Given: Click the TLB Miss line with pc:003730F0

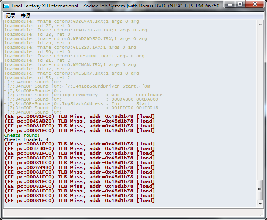Looking at the screenshot, I should (80, 149).
